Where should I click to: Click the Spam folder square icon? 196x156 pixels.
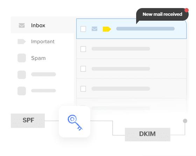[x=22, y=58]
